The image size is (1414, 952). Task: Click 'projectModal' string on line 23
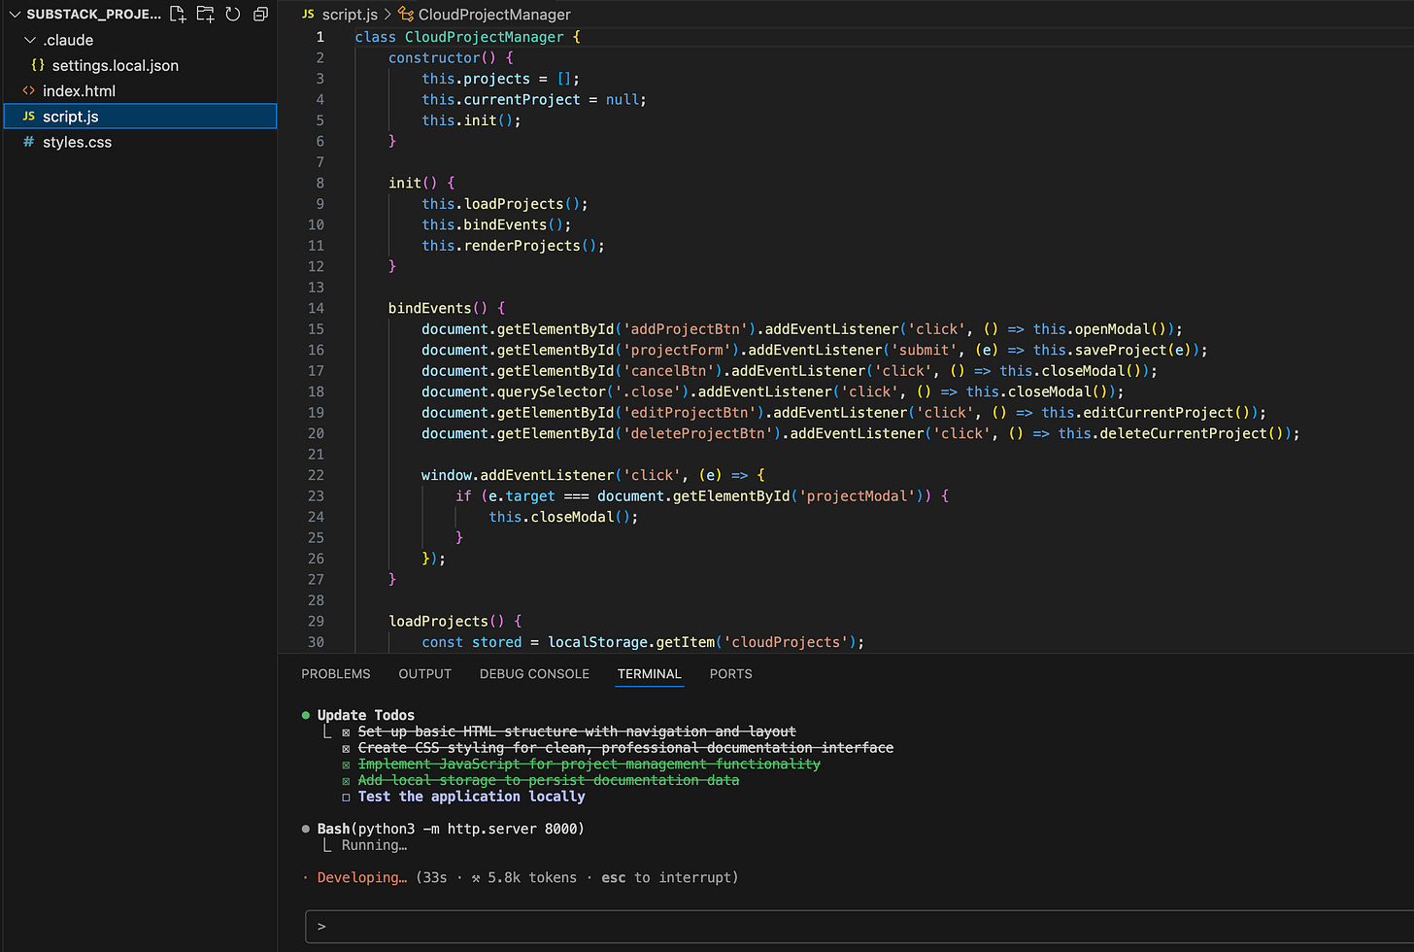click(857, 496)
